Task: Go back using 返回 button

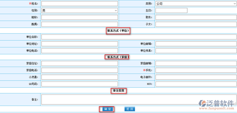Action: click(130, 109)
